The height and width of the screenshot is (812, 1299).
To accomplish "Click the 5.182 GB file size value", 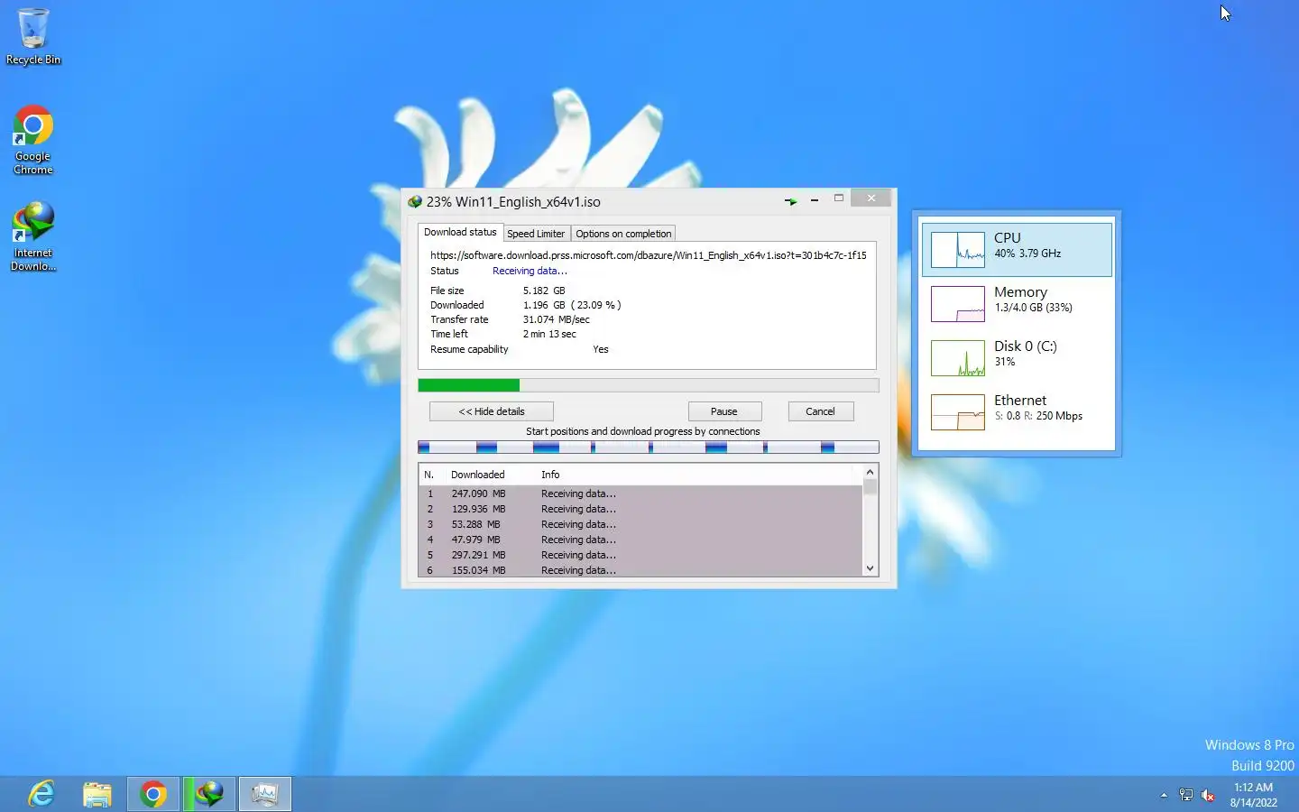I will 544,291.
